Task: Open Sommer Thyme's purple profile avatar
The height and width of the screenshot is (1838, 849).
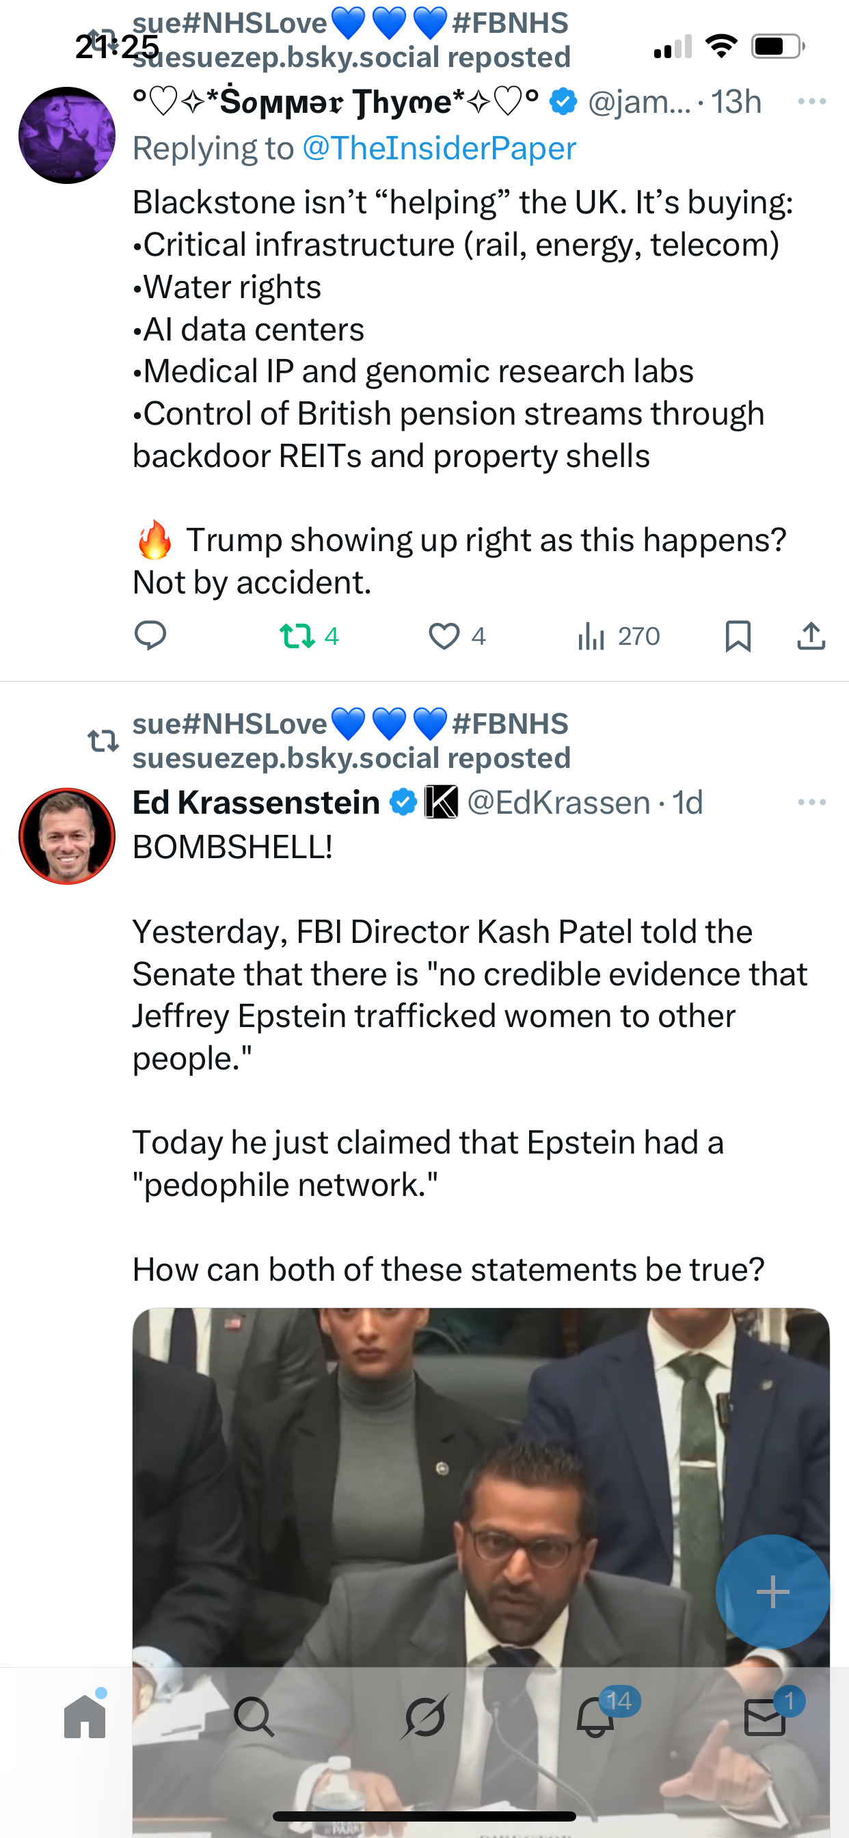Action: click(x=67, y=135)
